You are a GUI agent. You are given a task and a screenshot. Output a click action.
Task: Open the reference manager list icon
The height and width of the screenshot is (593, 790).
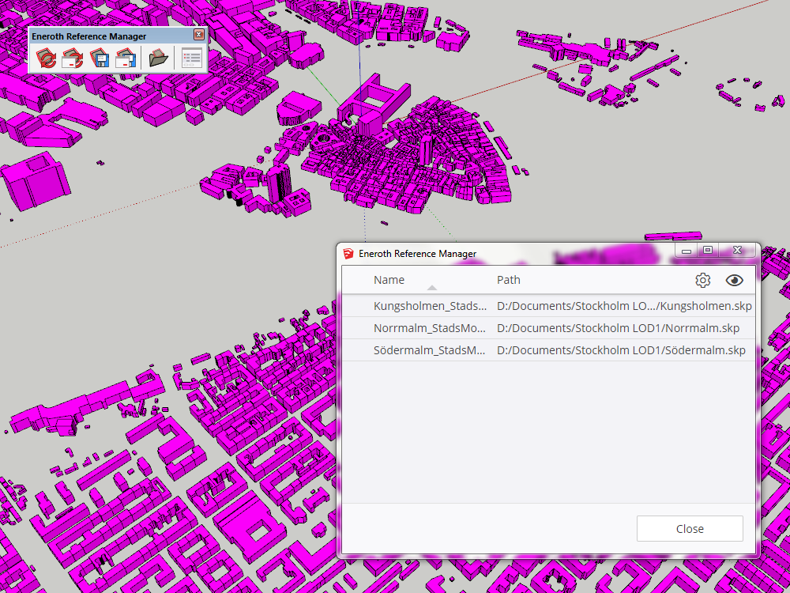[x=192, y=58]
